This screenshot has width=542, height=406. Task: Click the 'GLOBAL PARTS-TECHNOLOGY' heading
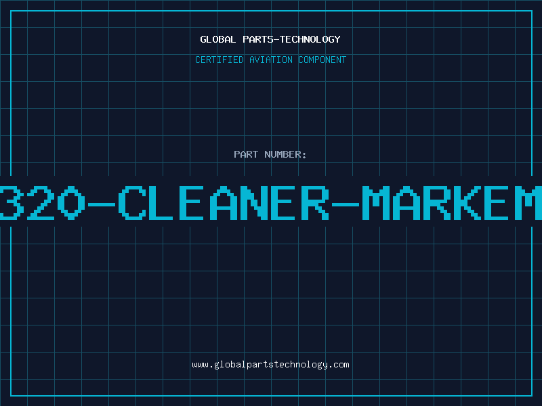[270, 39]
